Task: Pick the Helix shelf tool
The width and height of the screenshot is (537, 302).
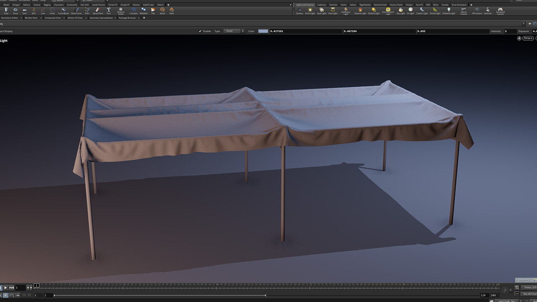Action: pos(172,10)
